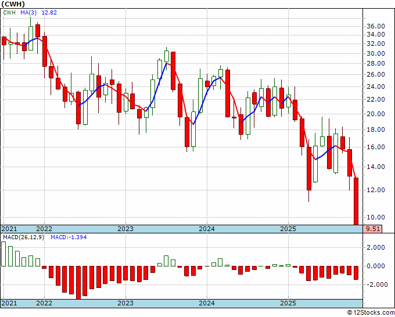Click the 12Stocks.com copyright link
Screen dimensions: 395x317
(x=371, y=313)
